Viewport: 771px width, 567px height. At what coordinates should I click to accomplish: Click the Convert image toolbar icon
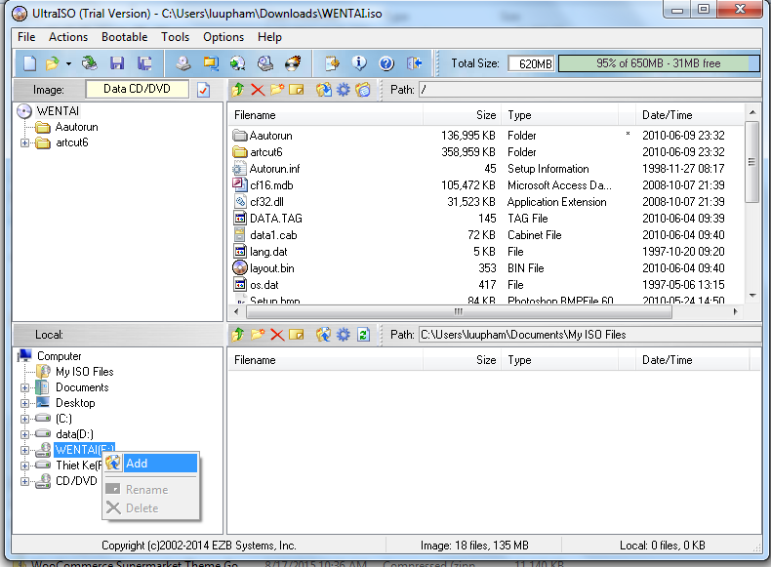237,63
